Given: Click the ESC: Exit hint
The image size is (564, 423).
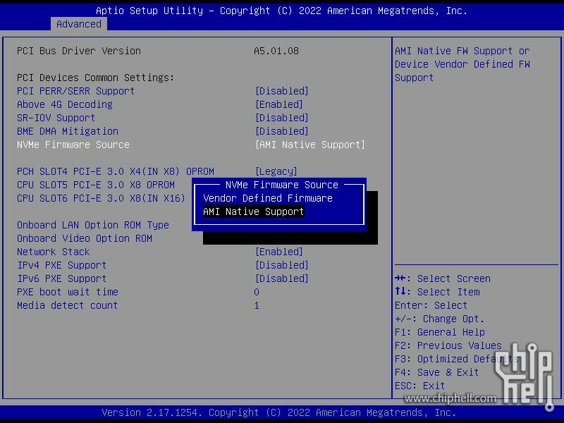Looking at the screenshot, I should pyautogui.click(x=420, y=386).
